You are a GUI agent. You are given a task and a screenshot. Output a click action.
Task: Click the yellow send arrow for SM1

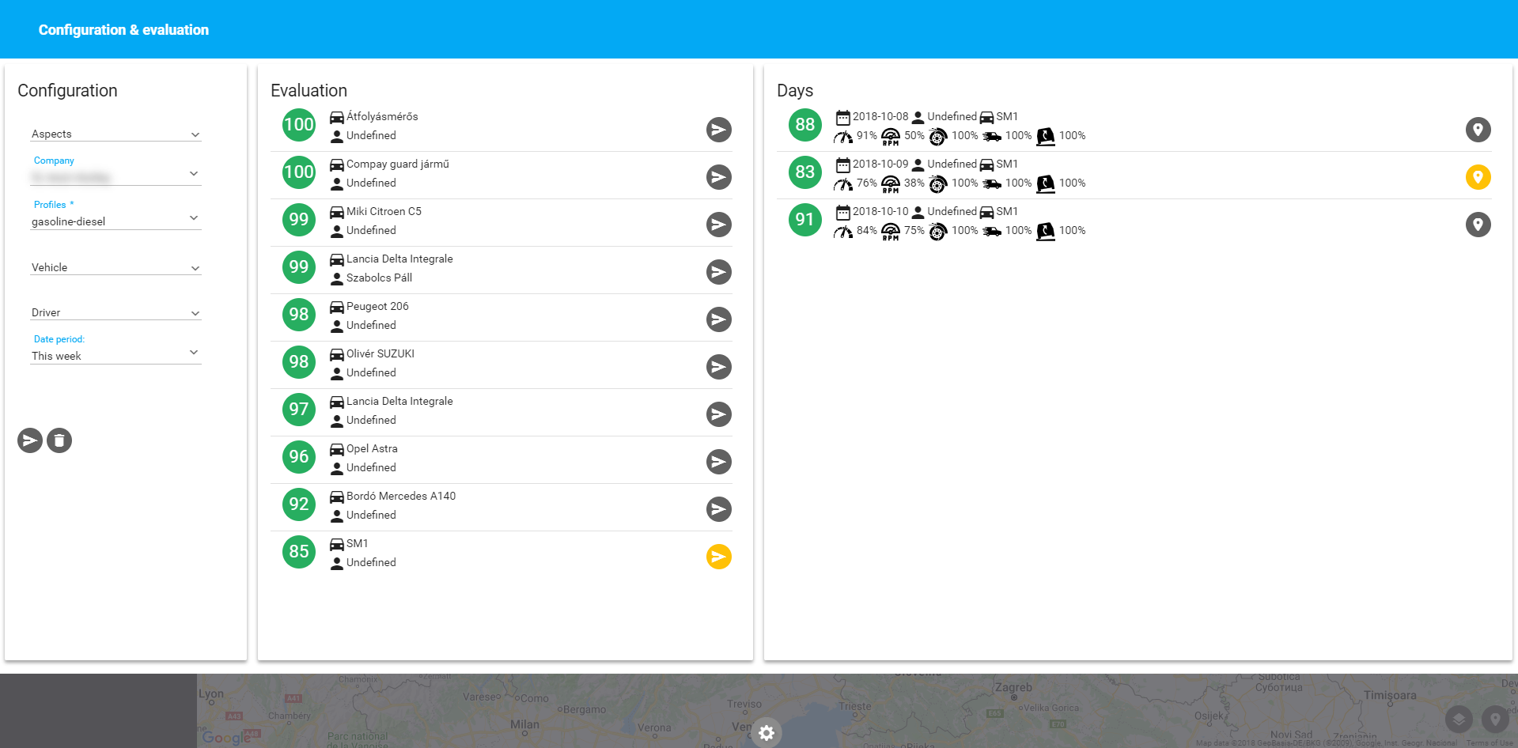[718, 557]
